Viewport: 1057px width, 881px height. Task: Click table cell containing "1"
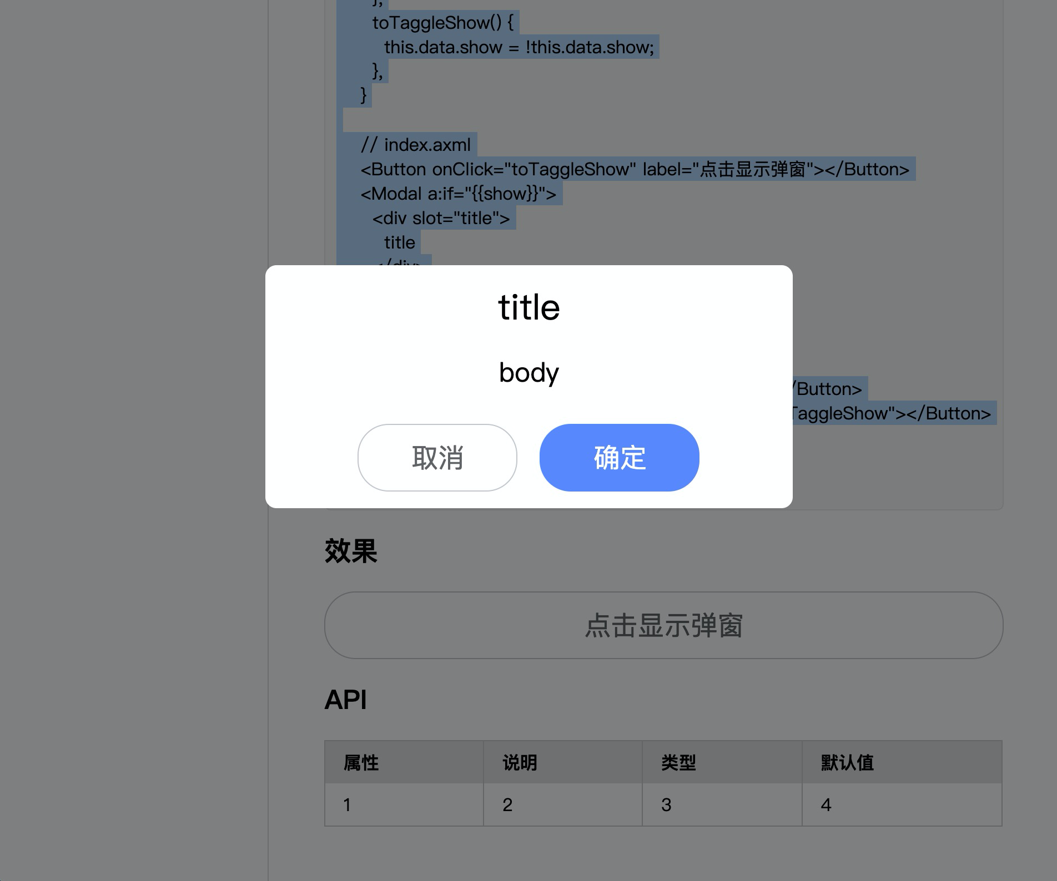pos(404,804)
